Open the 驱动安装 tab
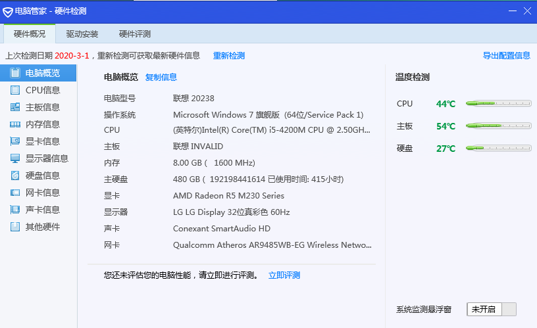This screenshot has width=537, height=328. [x=82, y=34]
